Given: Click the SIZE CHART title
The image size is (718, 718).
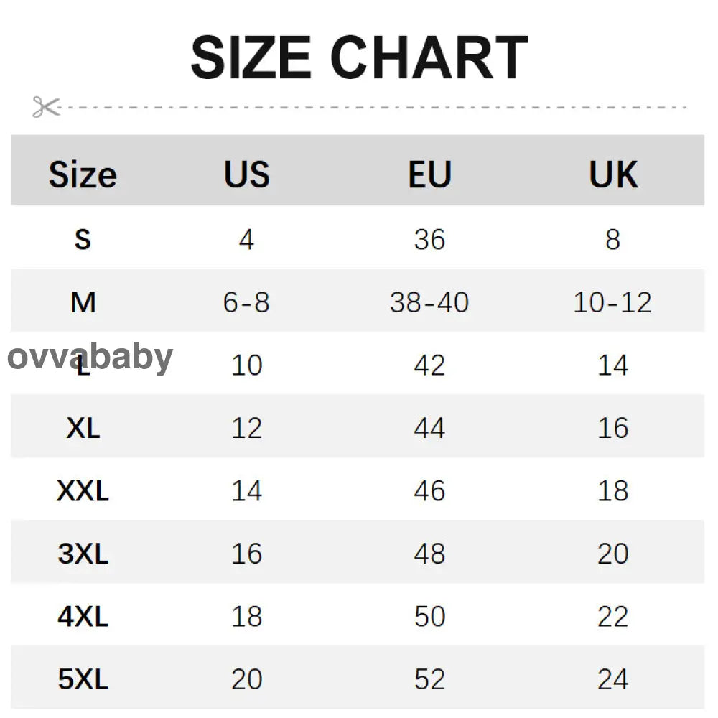Looking at the screenshot, I should coord(359,57).
